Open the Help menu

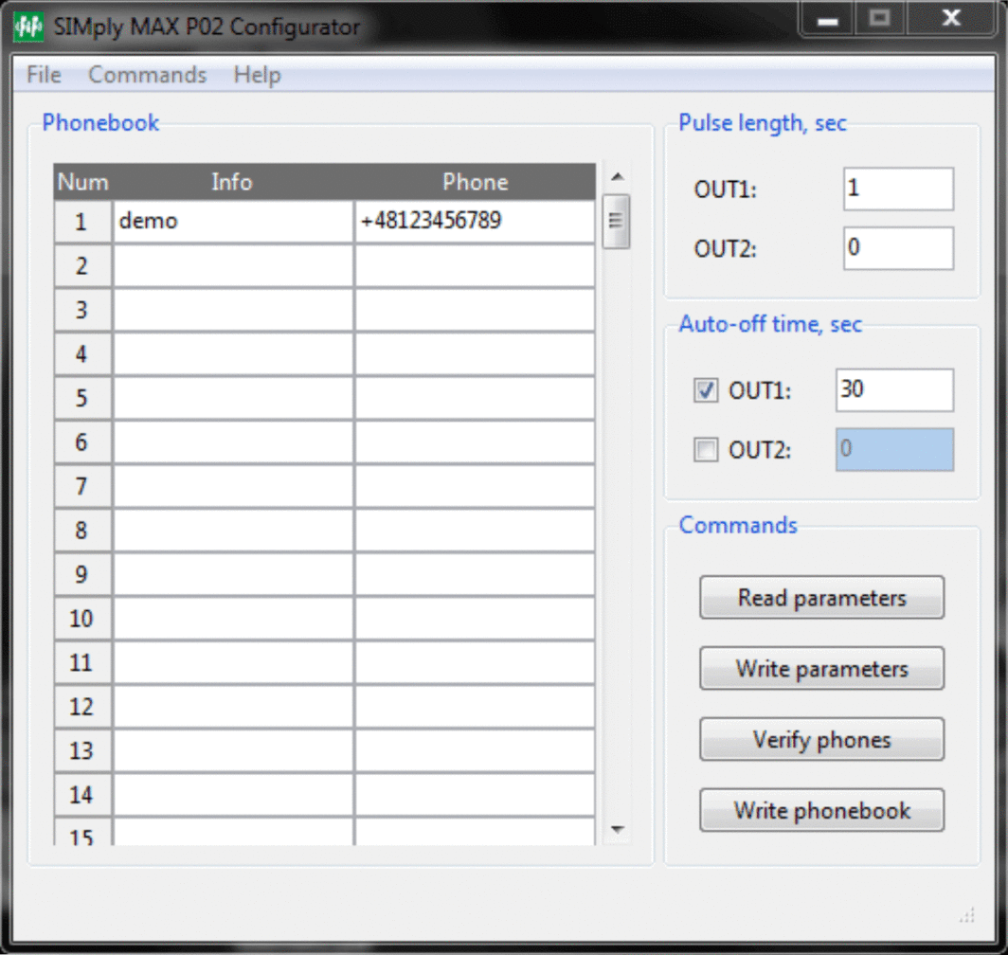[x=257, y=75]
